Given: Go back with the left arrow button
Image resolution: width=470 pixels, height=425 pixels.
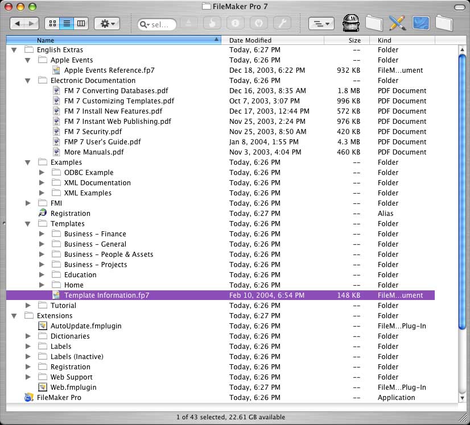Looking at the screenshot, I should pyautogui.click(x=18, y=23).
